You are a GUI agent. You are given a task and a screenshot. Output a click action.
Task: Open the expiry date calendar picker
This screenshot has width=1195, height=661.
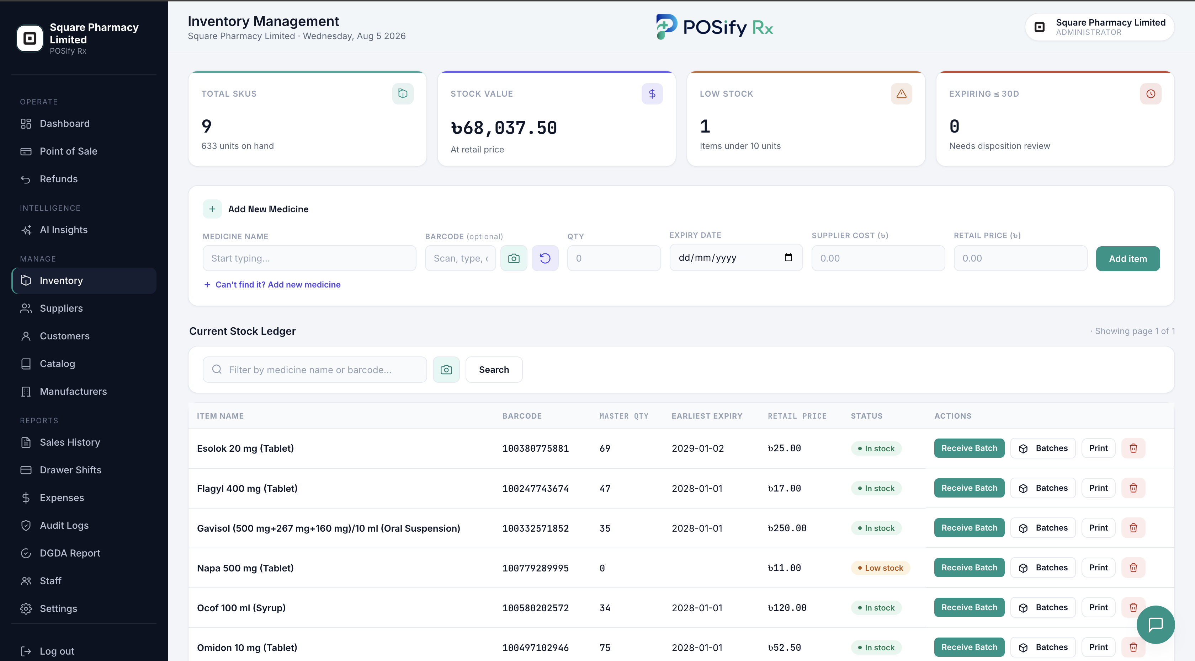(788, 257)
